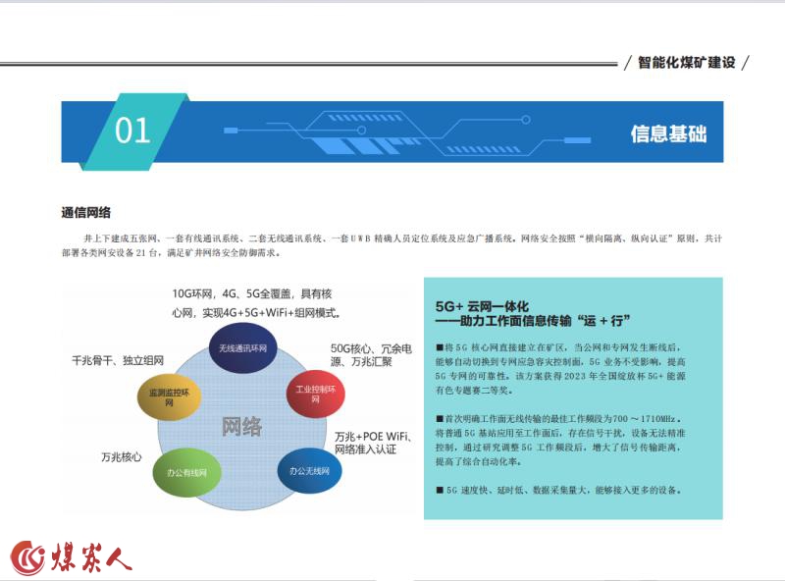Select the 千兆骨干、独立组网 label
Screen dimensions: 785x581
click(118, 359)
